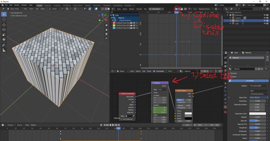This screenshot has width=270, height=141.
Task: Toggle Normalize in graph editor header
Action: click(x=155, y=9)
